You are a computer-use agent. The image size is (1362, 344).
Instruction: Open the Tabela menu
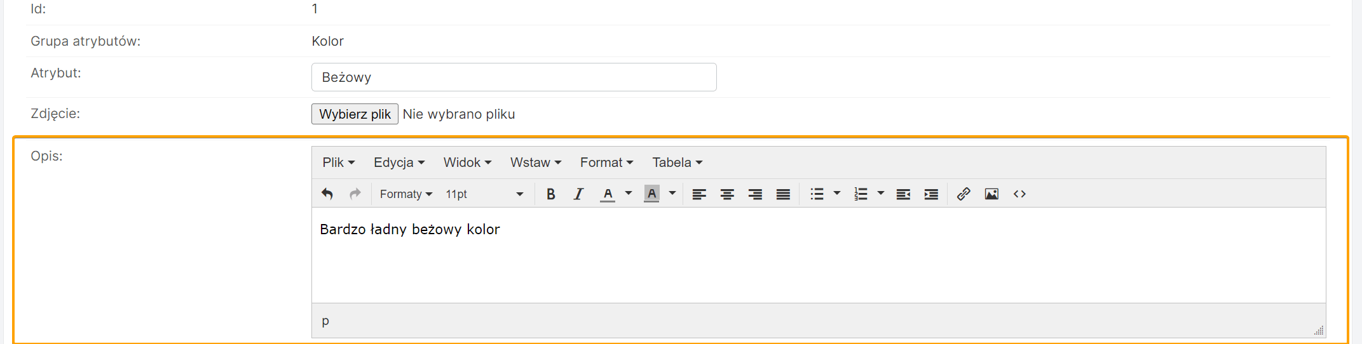677,162
